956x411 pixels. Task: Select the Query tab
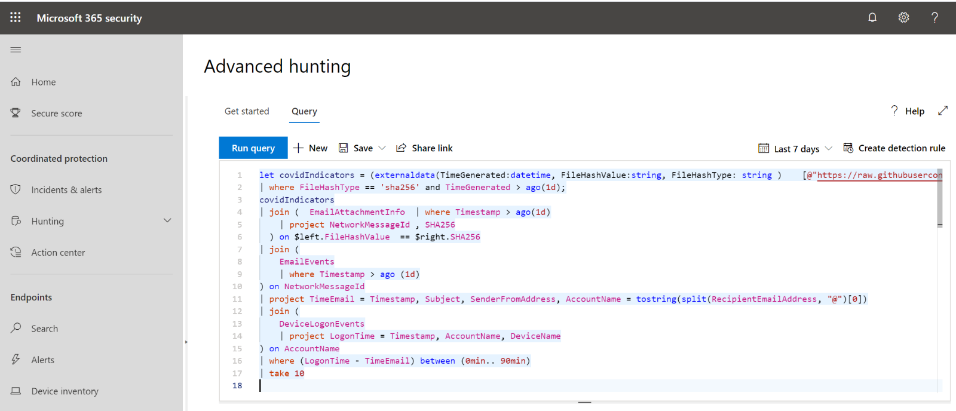(x=304, y=111)
